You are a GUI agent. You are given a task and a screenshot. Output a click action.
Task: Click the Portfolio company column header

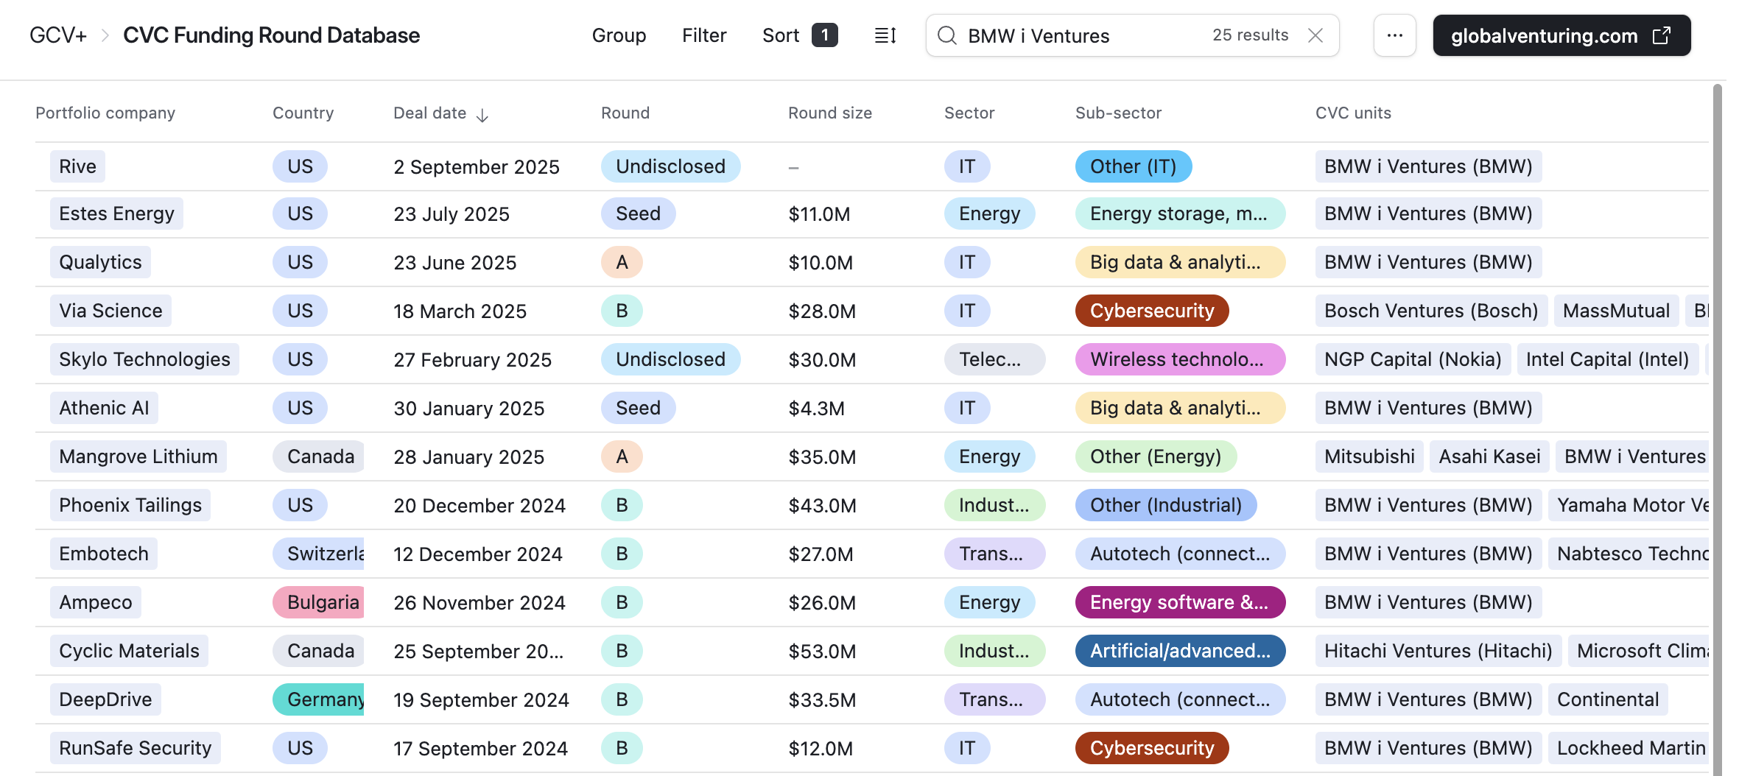[x=105, y=113]
